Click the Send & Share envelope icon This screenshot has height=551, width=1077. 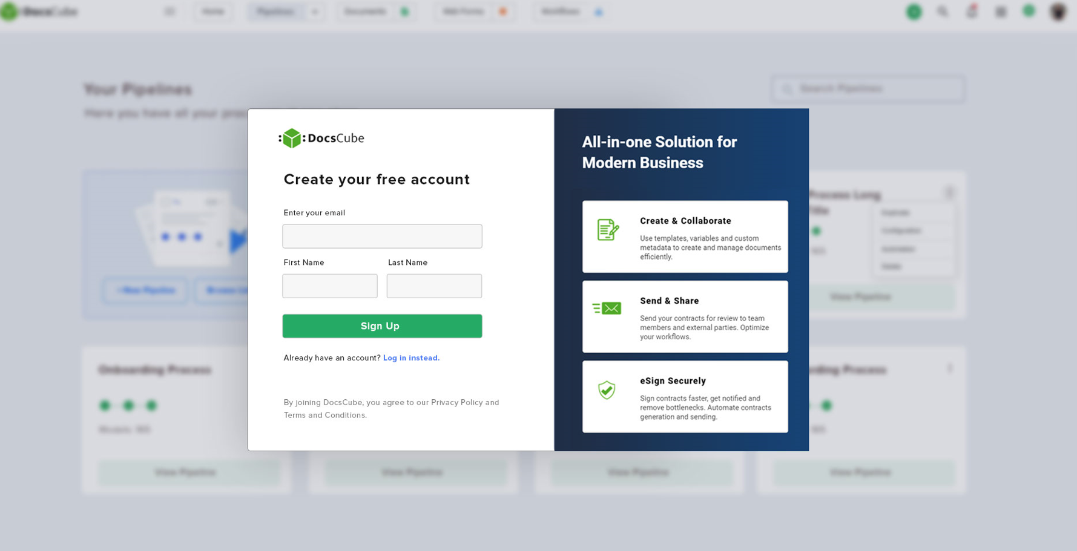pyautogui.click(x=607, y=308)
